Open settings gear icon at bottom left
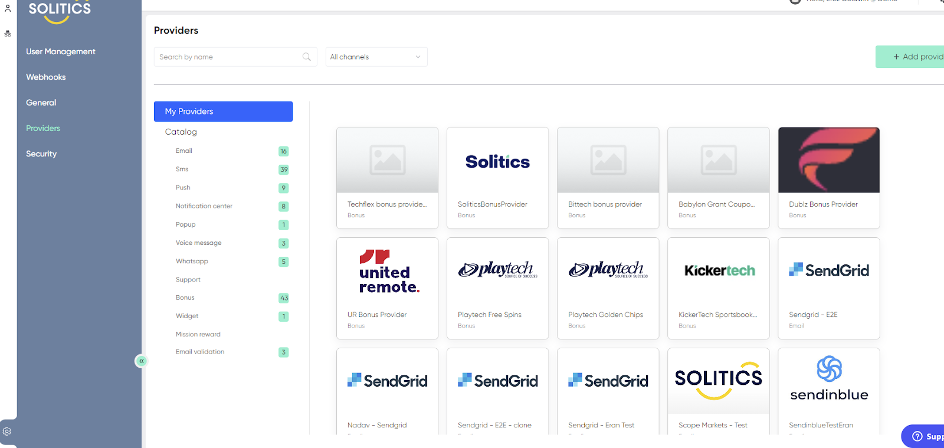The height and width of the screenshot is (448, 944). click(x=7, y=431)
